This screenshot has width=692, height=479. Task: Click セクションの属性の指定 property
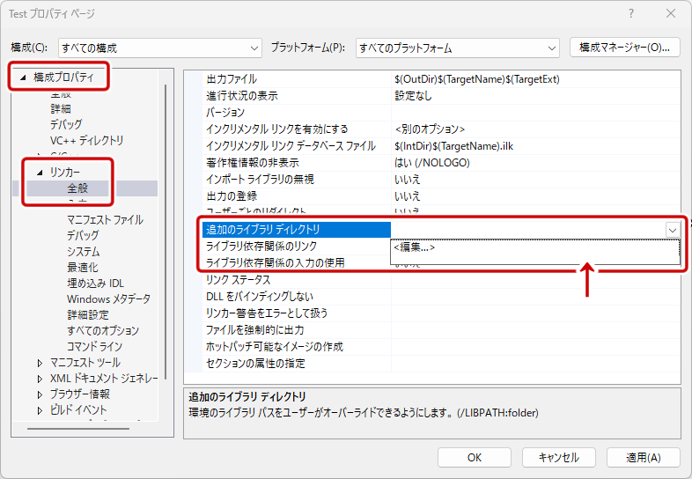click(255, 364)
